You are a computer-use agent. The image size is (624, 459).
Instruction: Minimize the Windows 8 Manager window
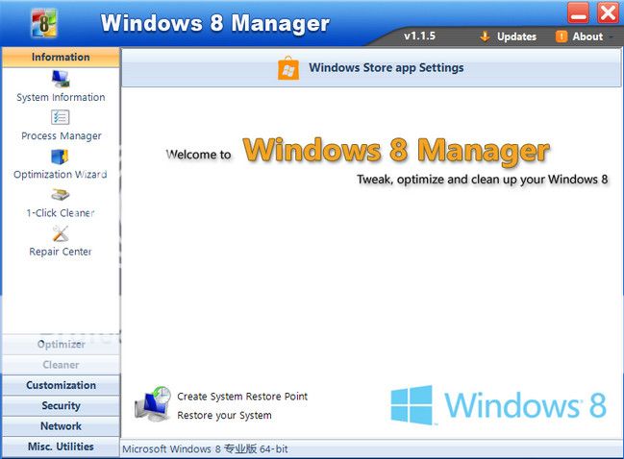pyautogui.click(x=578, y=13)
